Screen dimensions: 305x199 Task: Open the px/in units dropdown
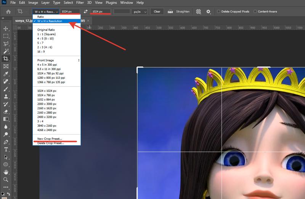[x=140, y=12]
